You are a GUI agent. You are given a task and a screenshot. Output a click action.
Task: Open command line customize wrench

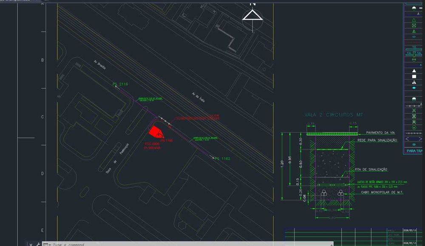click(38, 245)
